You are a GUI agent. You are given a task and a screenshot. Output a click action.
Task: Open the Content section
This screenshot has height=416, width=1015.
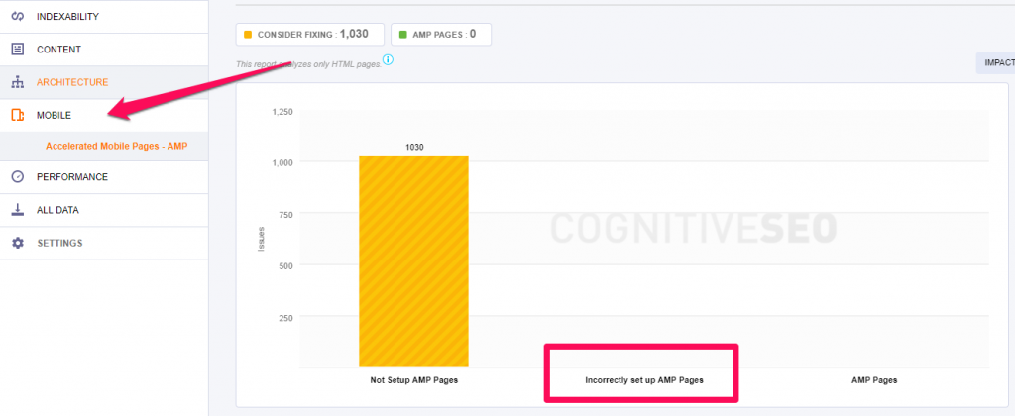103,50
